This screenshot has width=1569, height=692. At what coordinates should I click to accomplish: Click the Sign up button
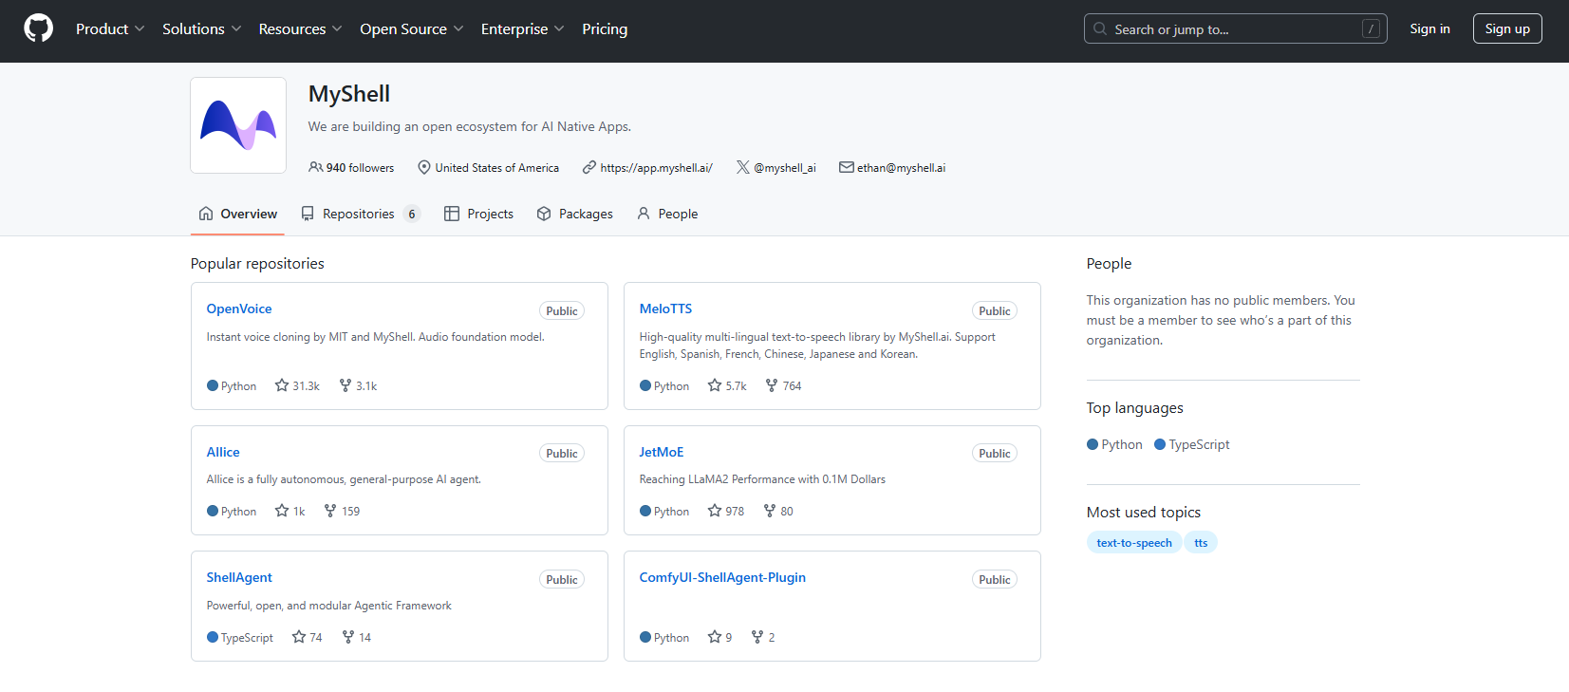click(1507, 28)
